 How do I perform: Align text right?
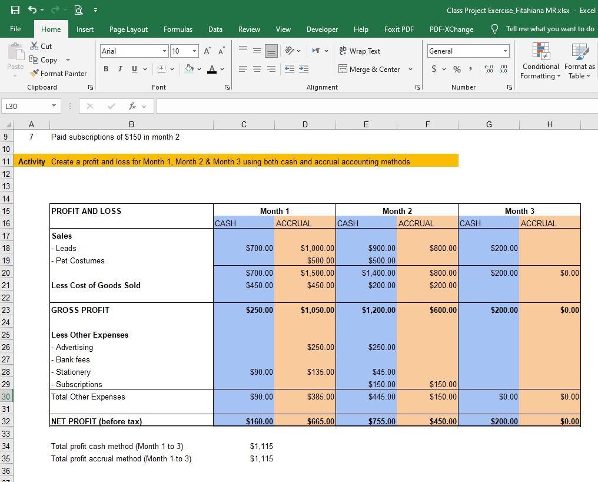(x=271, y=69)
